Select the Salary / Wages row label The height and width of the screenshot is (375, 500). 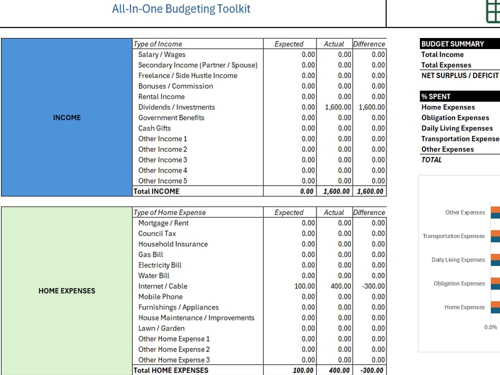(161, 54)
